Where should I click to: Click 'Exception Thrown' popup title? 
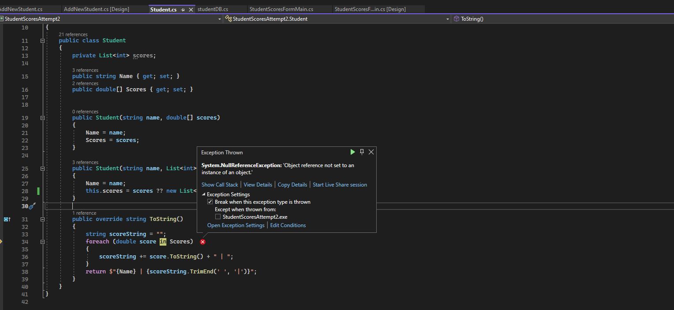(x=222, y=153)
